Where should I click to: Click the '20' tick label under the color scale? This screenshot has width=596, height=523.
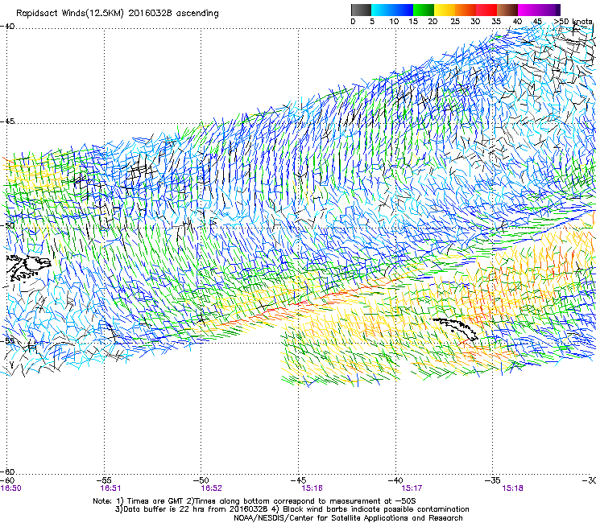point(433,22)
